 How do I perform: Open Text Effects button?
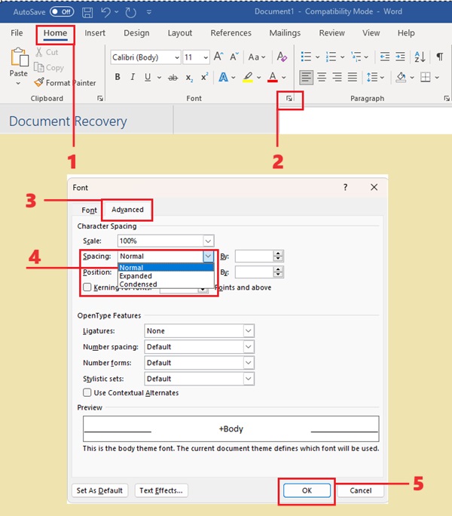(161, 490)
